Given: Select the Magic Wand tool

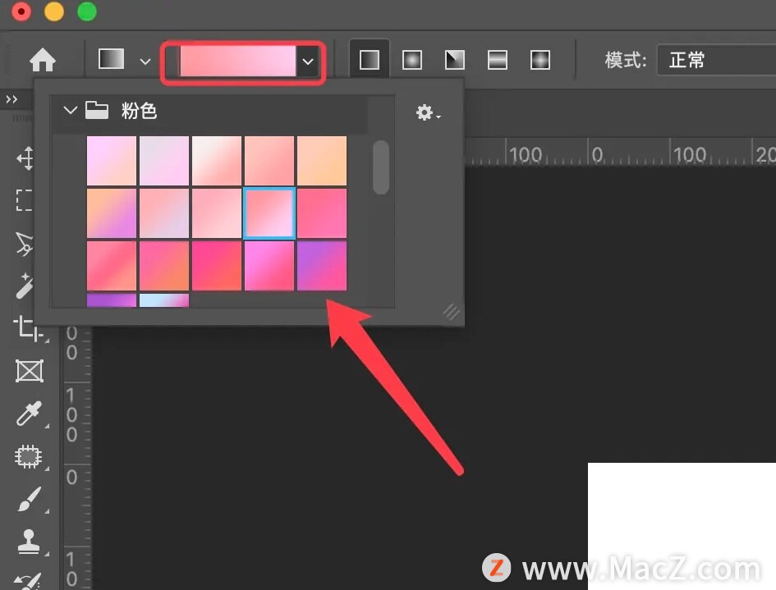Looking at the screenshot, I should (x=25, y=286).
